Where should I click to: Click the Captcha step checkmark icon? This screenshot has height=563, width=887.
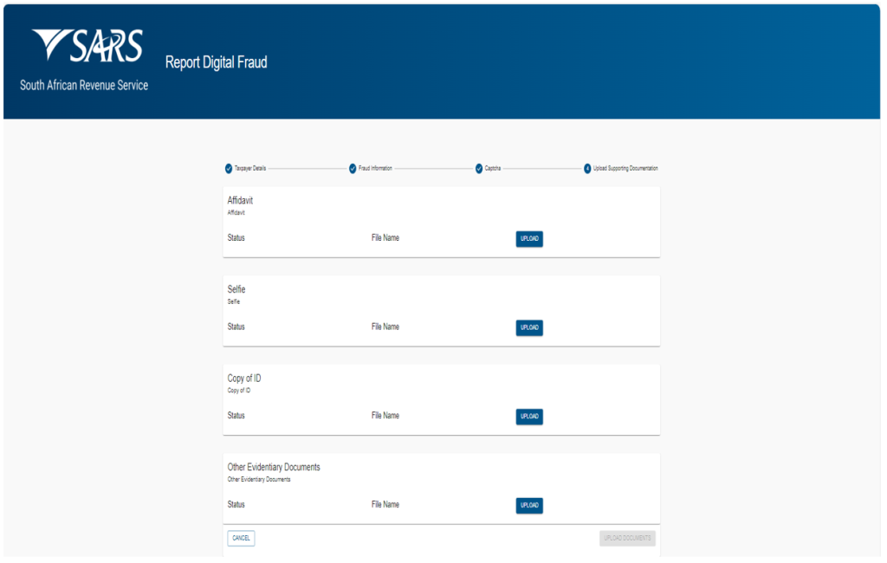click(477, 168)
